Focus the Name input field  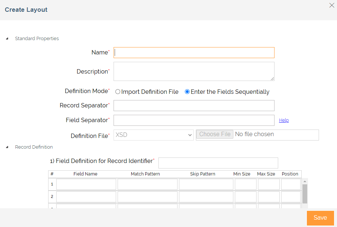194,53
